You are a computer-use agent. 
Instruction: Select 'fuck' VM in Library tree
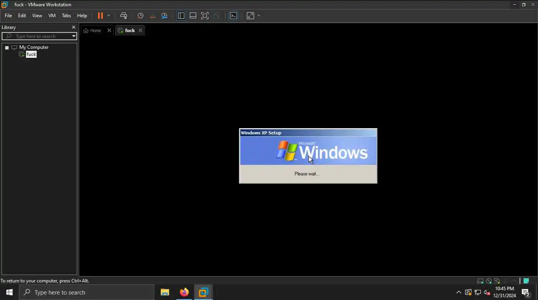31,54
